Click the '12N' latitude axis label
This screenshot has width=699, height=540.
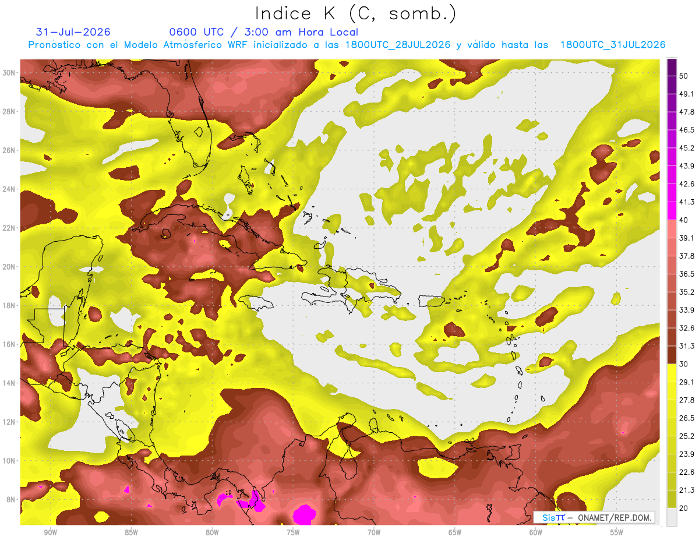click(x=9, y=422)
